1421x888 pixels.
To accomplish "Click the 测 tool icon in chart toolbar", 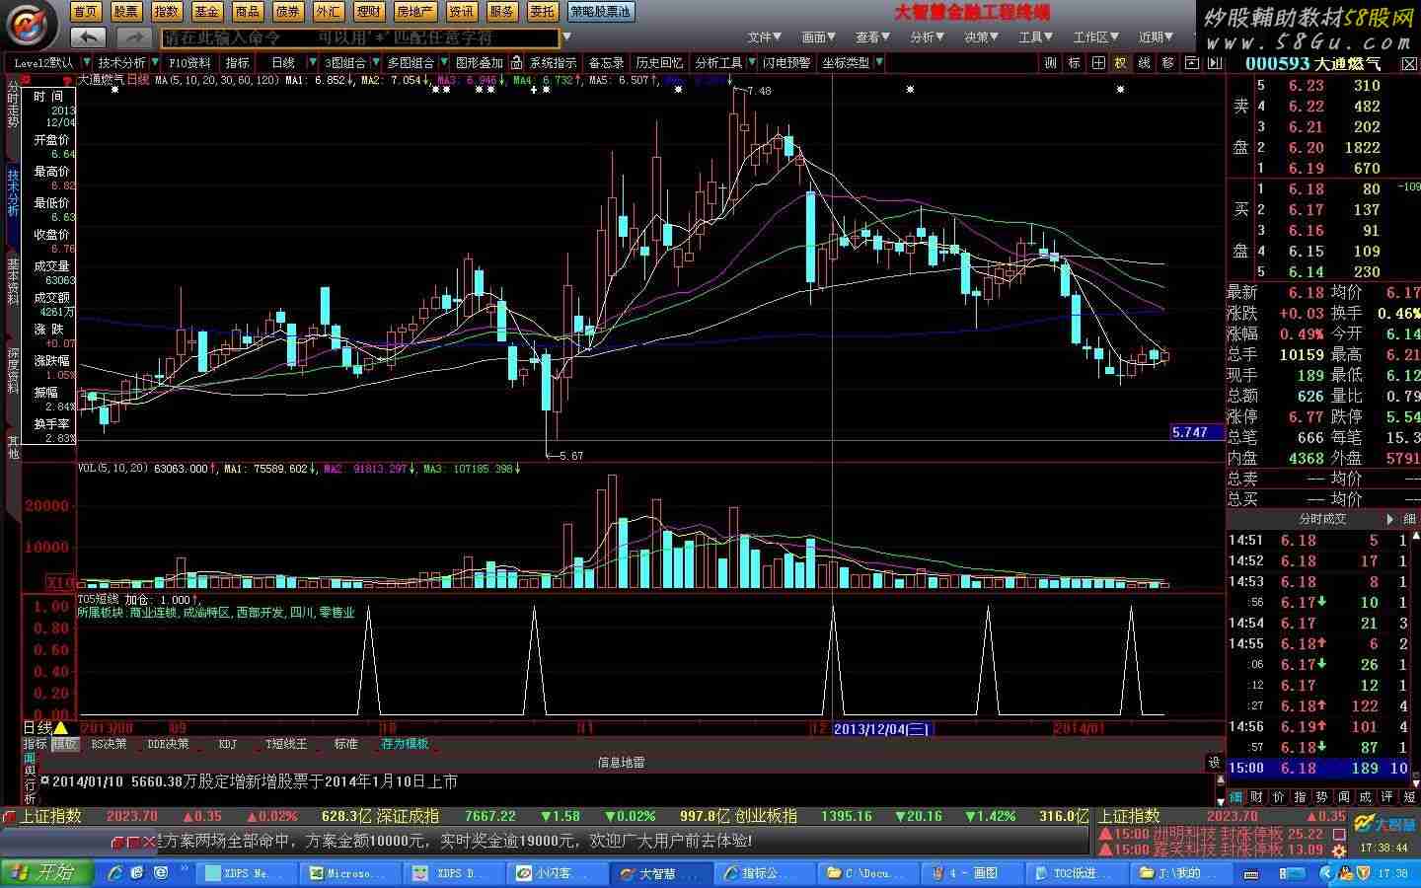I will point(1050,62).
